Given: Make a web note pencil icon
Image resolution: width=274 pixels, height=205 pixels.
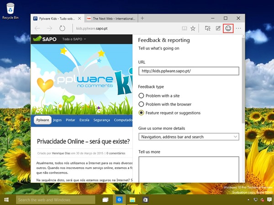Looking at the screenshot, I should (x=218, y=28).
